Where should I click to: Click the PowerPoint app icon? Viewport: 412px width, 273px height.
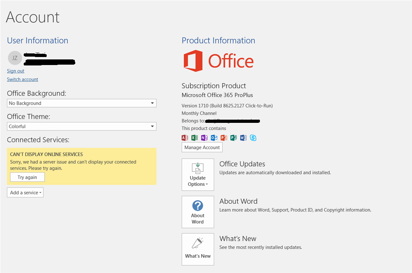(224, 138)
